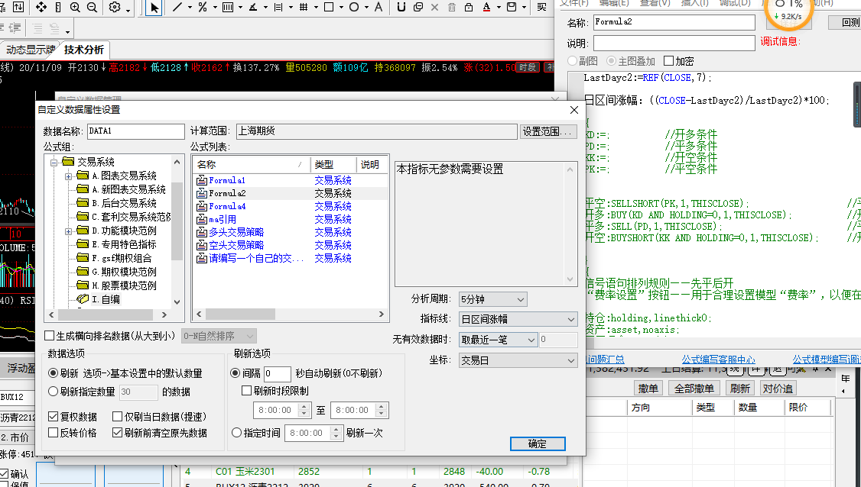Sort formula list by 类型 column
Screen dimensions: 861x487
tap(333, 165)
